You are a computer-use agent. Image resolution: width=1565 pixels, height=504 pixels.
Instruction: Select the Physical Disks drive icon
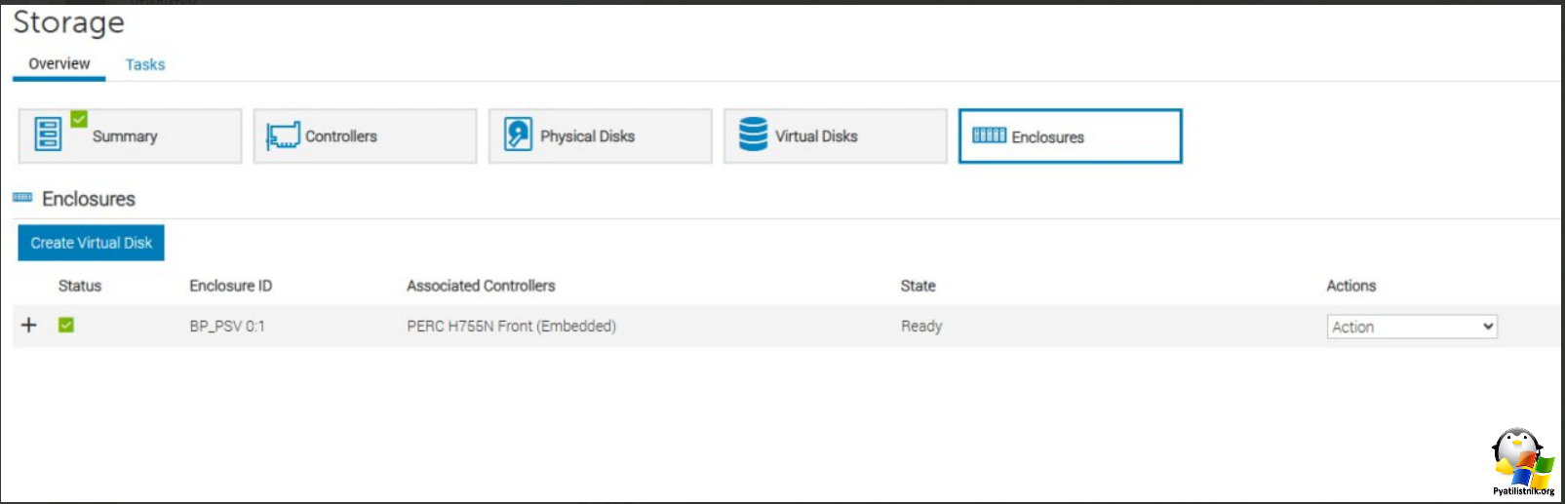tap(518, 135)
